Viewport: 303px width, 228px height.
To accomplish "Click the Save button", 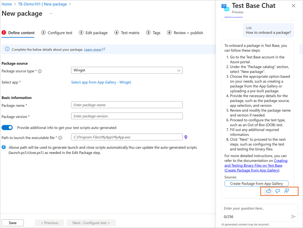I will tap(13, 223).
